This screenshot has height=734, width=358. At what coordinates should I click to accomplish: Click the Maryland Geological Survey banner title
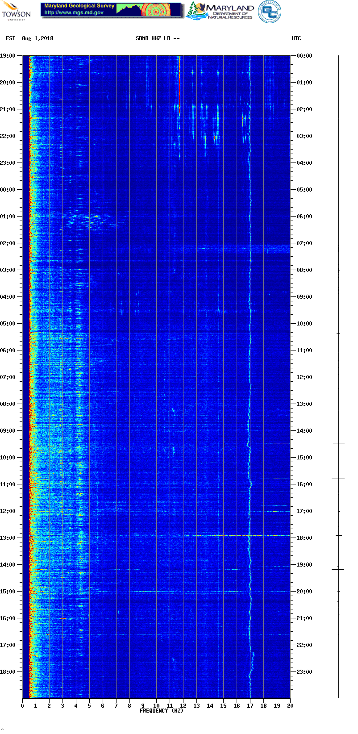79,6
